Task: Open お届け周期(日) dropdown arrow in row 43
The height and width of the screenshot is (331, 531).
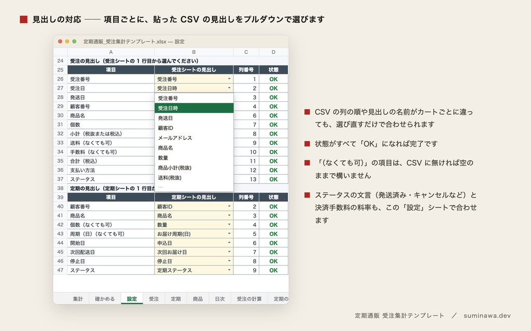Action: (229, 234)
